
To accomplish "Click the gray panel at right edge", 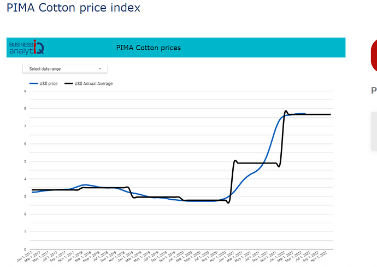I will pyautogui.click(x=374, y=131).
